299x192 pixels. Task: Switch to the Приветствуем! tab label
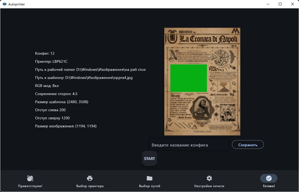[x=30, y=186]
